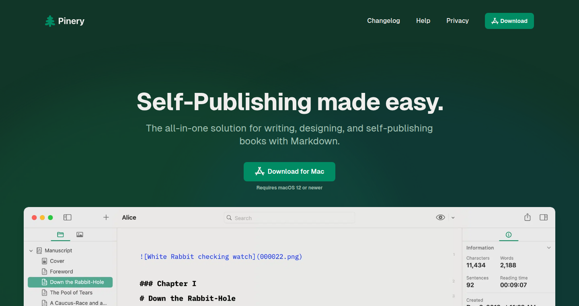This screenshot has width=579, height=306.
Task: Click the red close window button
Action: pos(34,218)
